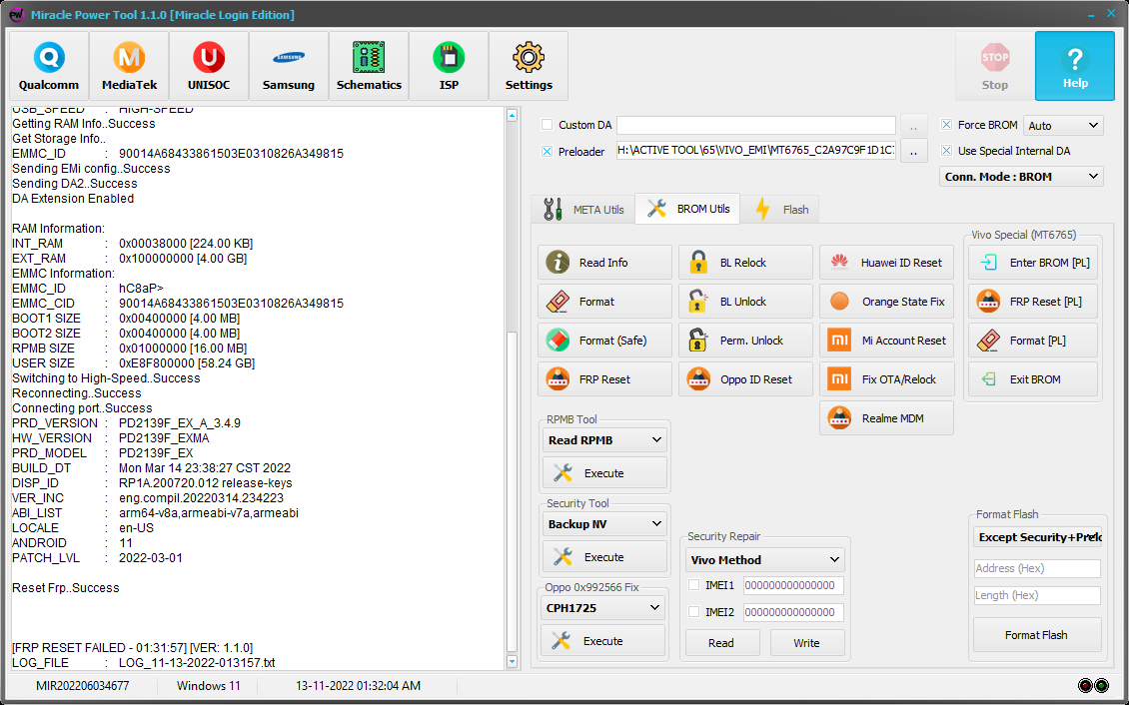The image size is (1129, 705).
Task: Click the FRP Reset button
Action: (x=604, y=379)
